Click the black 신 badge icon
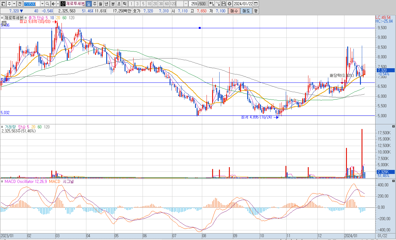 (63, 4)
